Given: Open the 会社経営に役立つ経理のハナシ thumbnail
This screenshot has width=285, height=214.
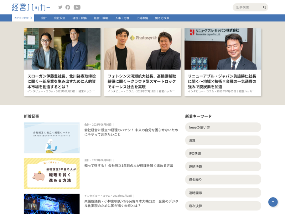Looking at the screenshot, I should [52, 138].
